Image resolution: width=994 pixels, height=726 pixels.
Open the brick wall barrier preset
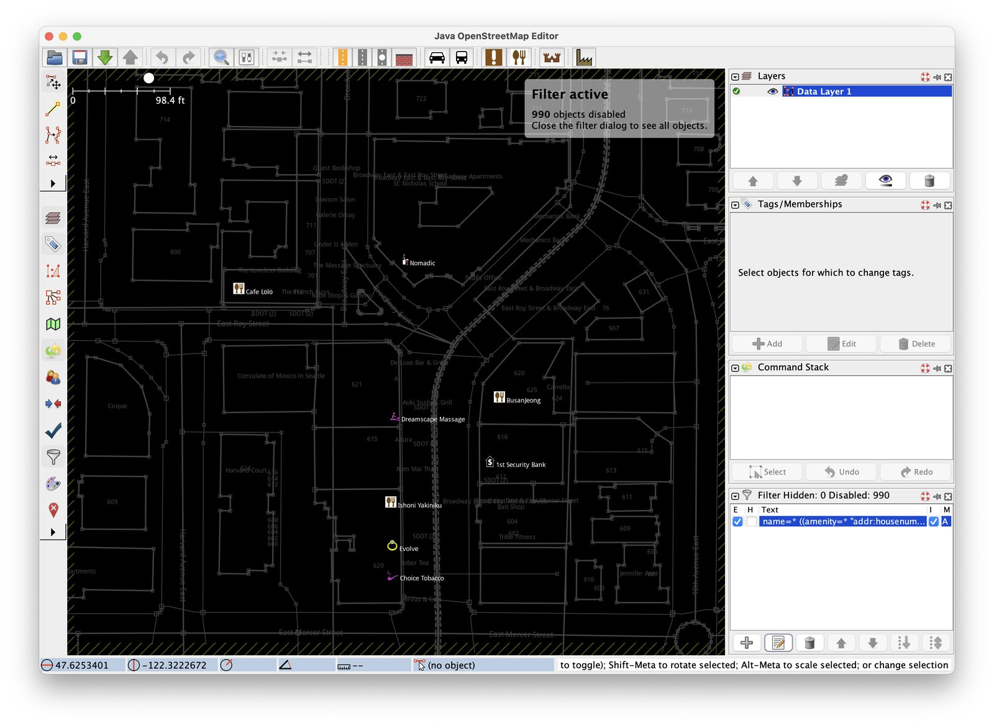[x=404, y=58]
